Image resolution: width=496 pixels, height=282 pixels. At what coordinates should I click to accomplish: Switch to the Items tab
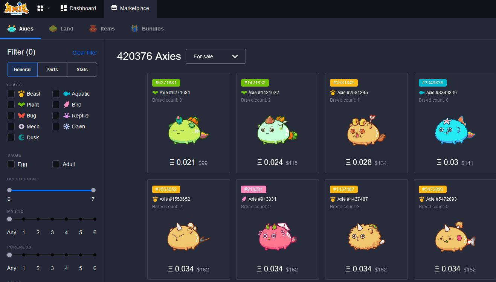tap(102, 29)
